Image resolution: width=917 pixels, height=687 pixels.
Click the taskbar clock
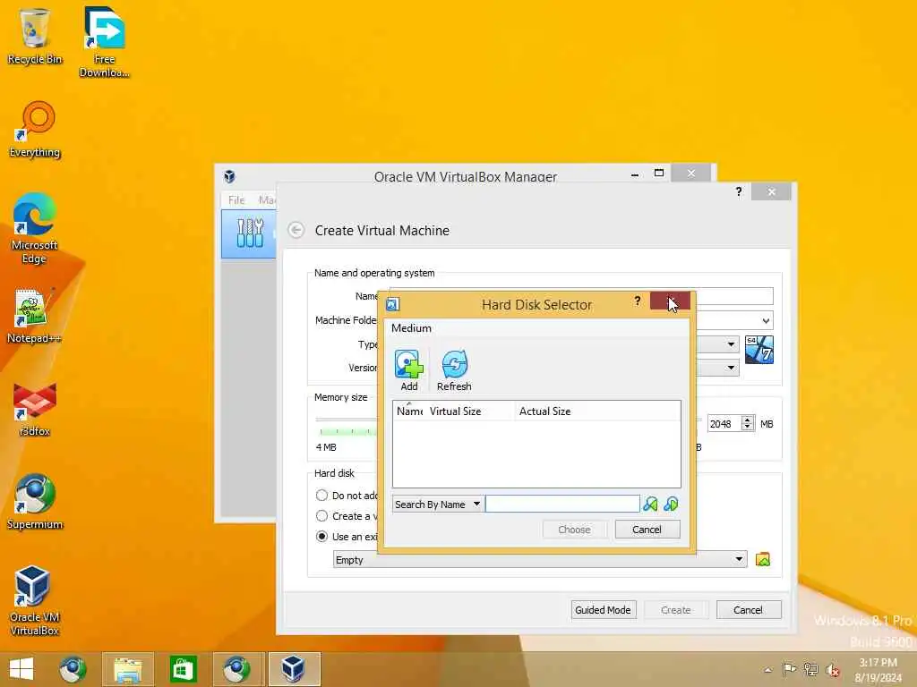tap(878, 670)
